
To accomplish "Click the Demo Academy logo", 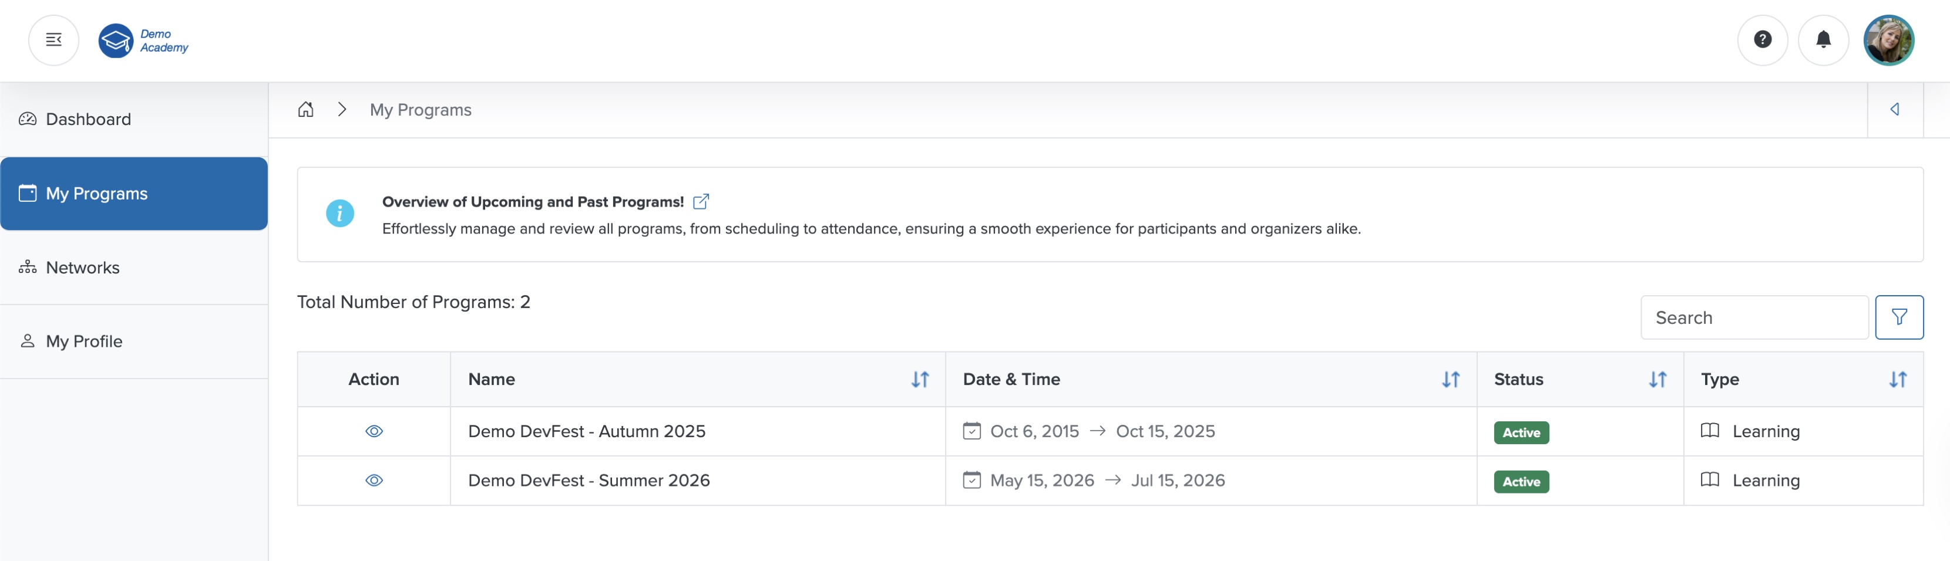I will pos(144,41).
